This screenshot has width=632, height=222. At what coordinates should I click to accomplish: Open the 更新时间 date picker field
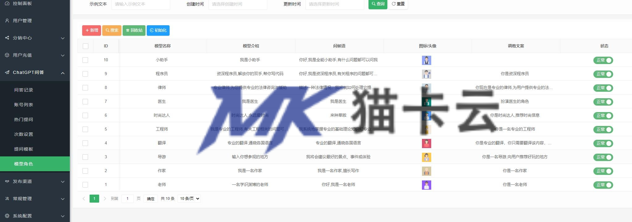point(335,4)
